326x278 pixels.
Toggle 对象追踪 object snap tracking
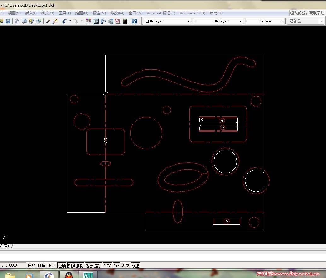coord(93,265)
